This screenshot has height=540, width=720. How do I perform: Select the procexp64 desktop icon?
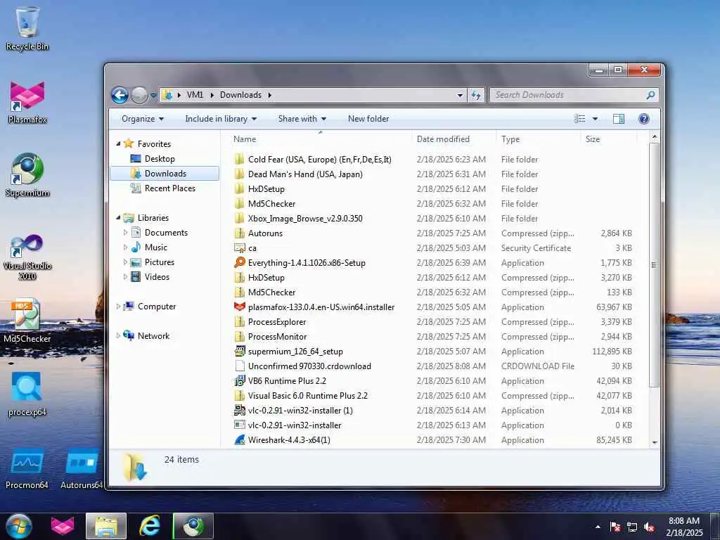[27, 394]
